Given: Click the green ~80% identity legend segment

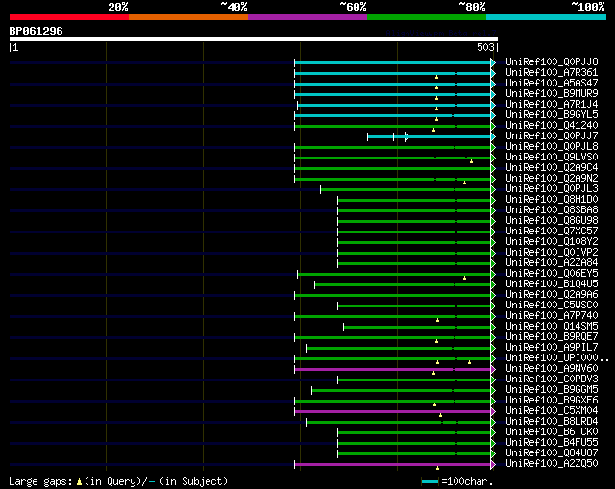Looking at the screenshot, I should coord(427,17).
